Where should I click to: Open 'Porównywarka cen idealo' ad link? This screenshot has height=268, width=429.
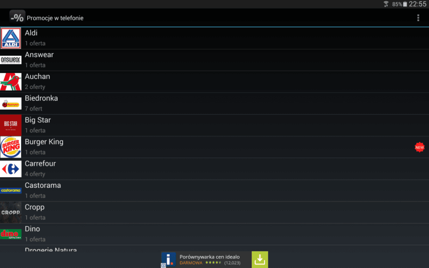point(209,257)
